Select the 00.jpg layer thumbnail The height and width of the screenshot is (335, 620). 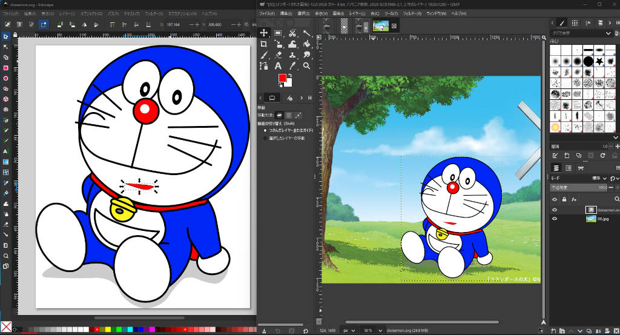click(590, 219)
